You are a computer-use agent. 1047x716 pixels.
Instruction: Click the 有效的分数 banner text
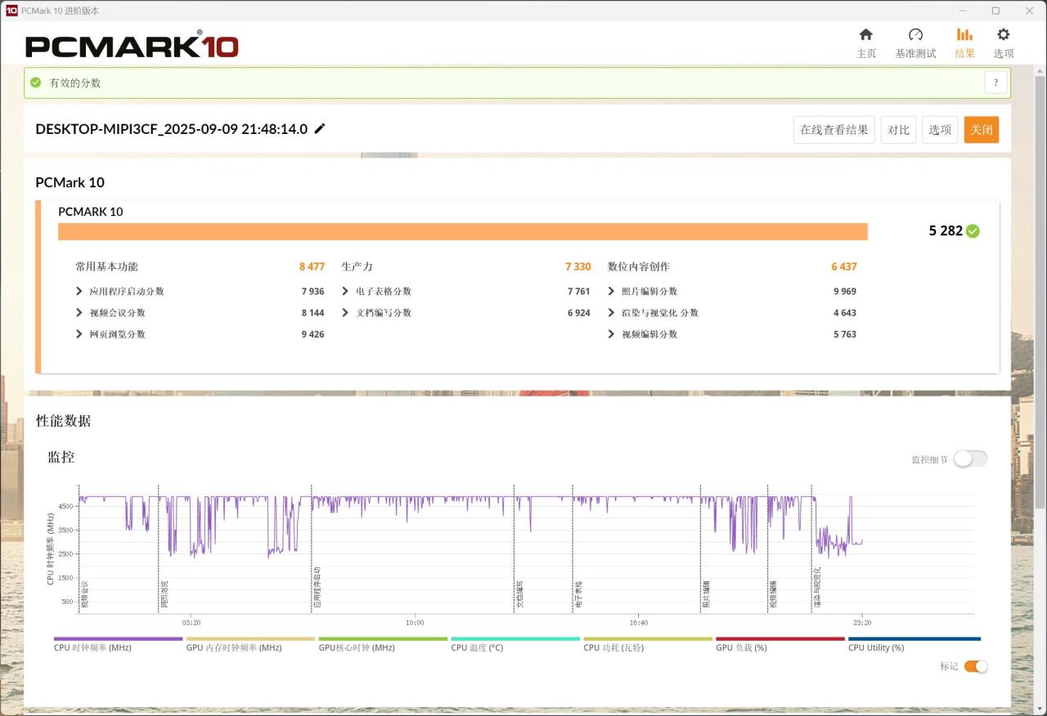pos(75,83)
